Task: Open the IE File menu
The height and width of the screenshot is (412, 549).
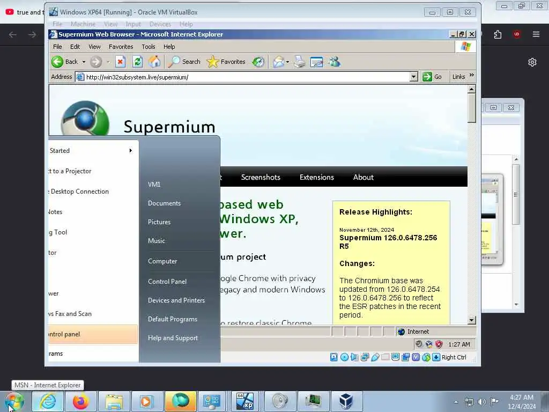Action: (57, 47)
